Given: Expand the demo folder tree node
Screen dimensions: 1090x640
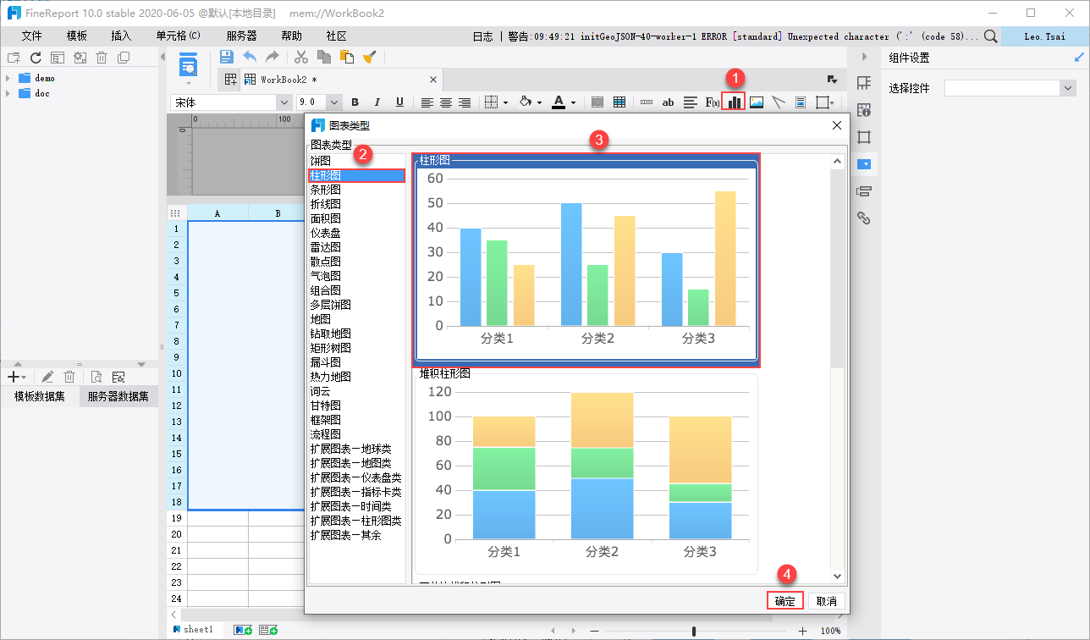Looking at the screenshot, I should [x=8, y=78].
